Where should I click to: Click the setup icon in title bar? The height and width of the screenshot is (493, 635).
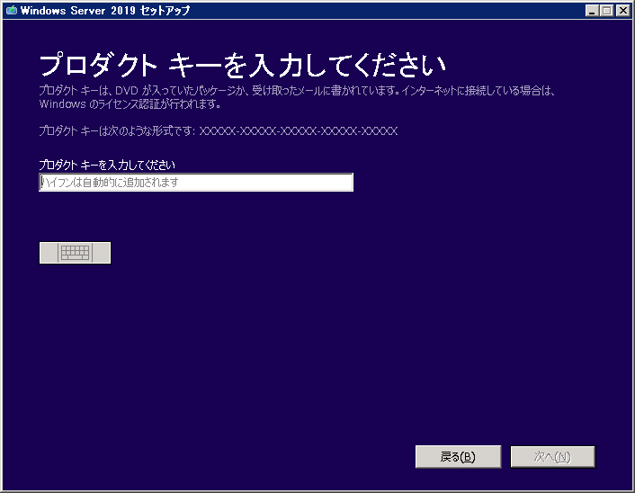12,10
